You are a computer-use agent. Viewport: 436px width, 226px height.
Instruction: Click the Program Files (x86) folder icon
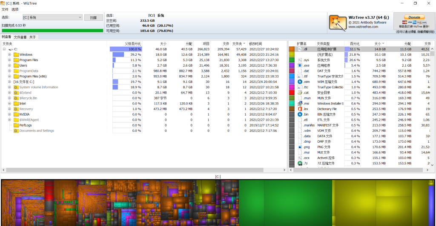pyautogui.click(x=16, y=76)
